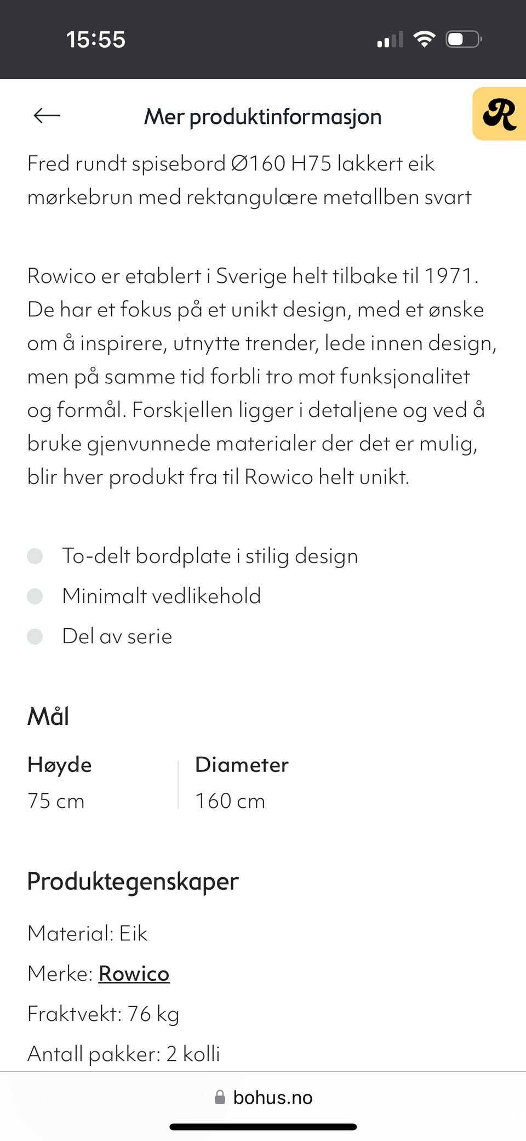Tap the 15:55 clock in status bar
Screen dimensions: 526x1141
[96, 39]
